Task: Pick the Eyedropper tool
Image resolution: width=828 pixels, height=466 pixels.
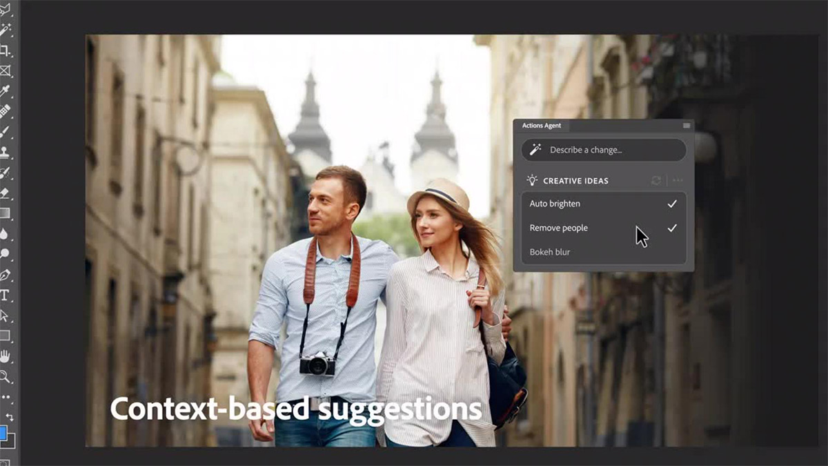Action: click(x=6, y=90)
